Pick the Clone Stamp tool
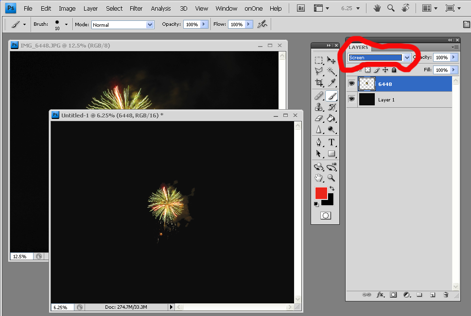Screen dimensions: 471x316 click(x=318, y=107)
